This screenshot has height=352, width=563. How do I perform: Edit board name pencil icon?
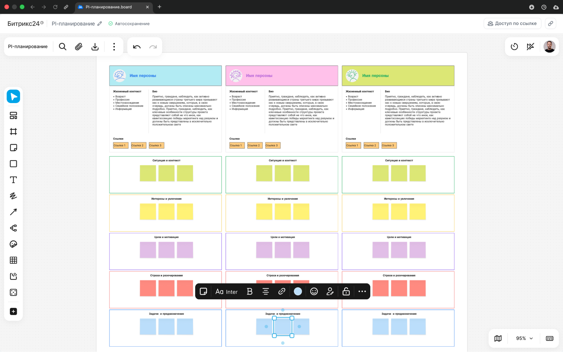pos(99,24)
